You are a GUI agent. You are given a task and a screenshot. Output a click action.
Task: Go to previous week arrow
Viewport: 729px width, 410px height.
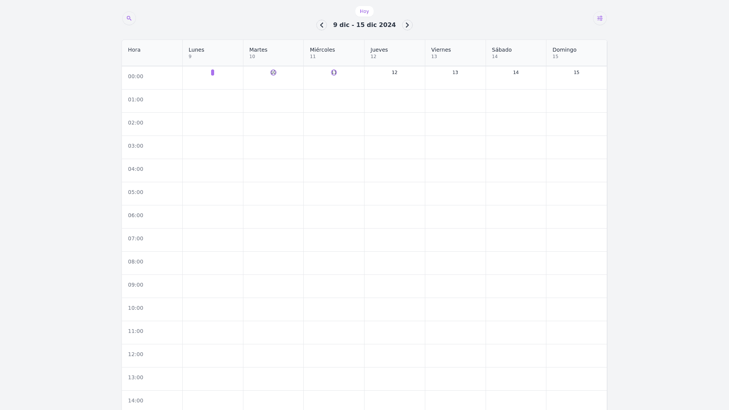[322, 25]
